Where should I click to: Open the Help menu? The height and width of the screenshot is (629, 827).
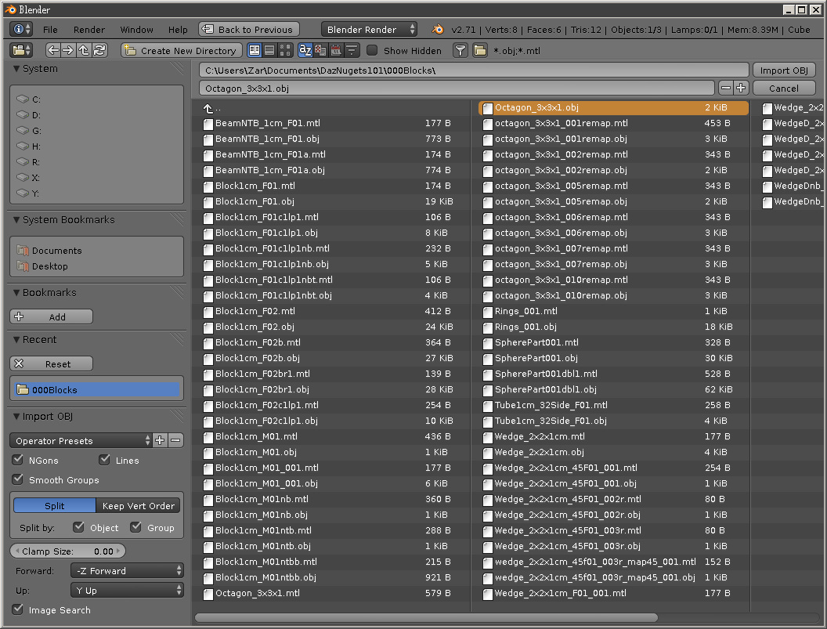[178, 30]
